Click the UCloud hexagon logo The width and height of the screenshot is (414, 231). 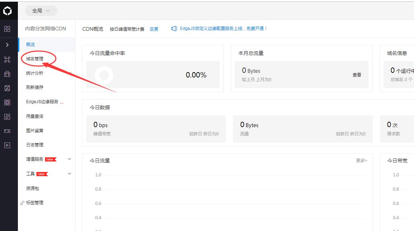[8, 11]
